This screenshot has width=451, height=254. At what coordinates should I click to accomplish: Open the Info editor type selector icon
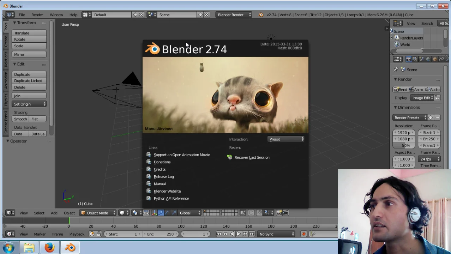coord(10,14)
